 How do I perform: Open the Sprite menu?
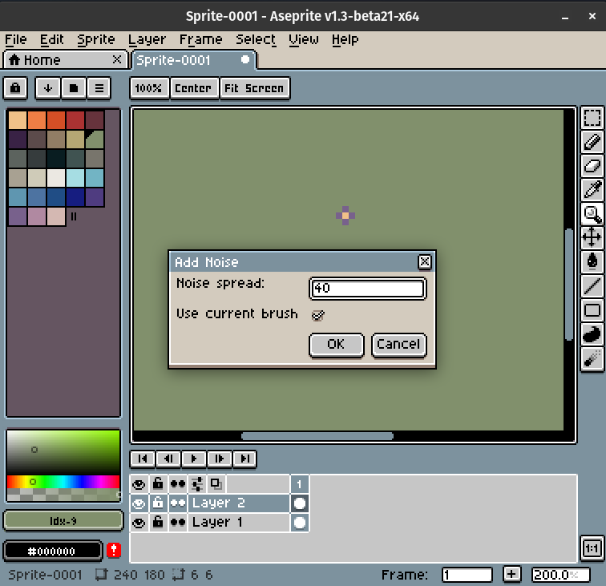(96, 39)
